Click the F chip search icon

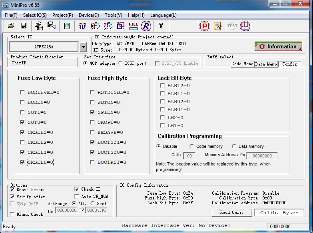(x=95, y=26)
